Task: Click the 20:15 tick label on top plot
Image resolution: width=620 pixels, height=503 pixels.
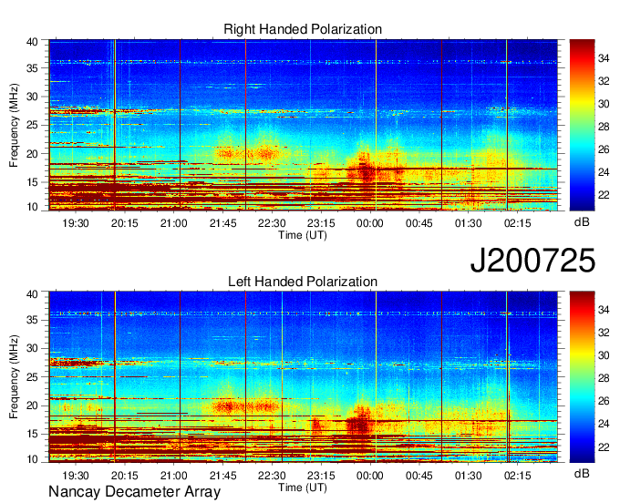Action: point(125,223)
